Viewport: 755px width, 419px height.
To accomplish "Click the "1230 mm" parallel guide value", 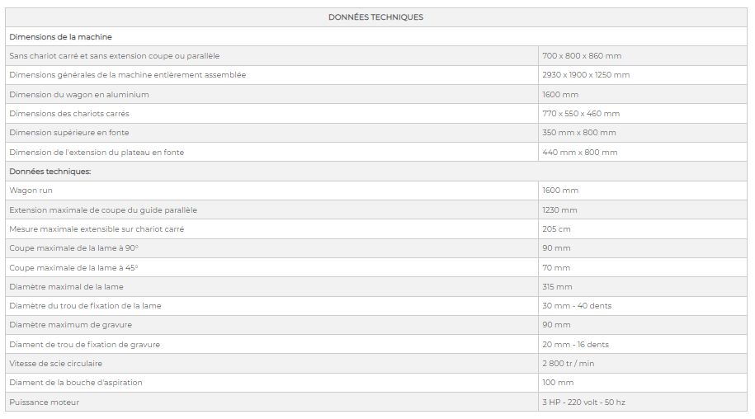I will (559, 210).
